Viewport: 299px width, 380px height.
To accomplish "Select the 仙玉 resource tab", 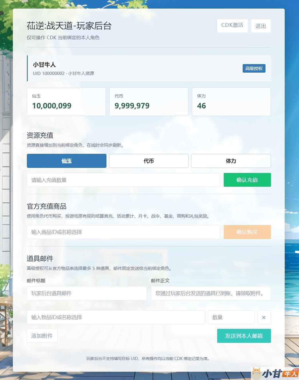I will 67,161.
